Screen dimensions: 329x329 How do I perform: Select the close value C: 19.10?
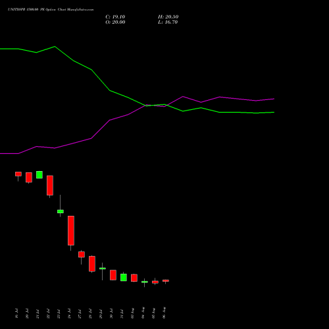pyautogui.click(x=115, y=17)
